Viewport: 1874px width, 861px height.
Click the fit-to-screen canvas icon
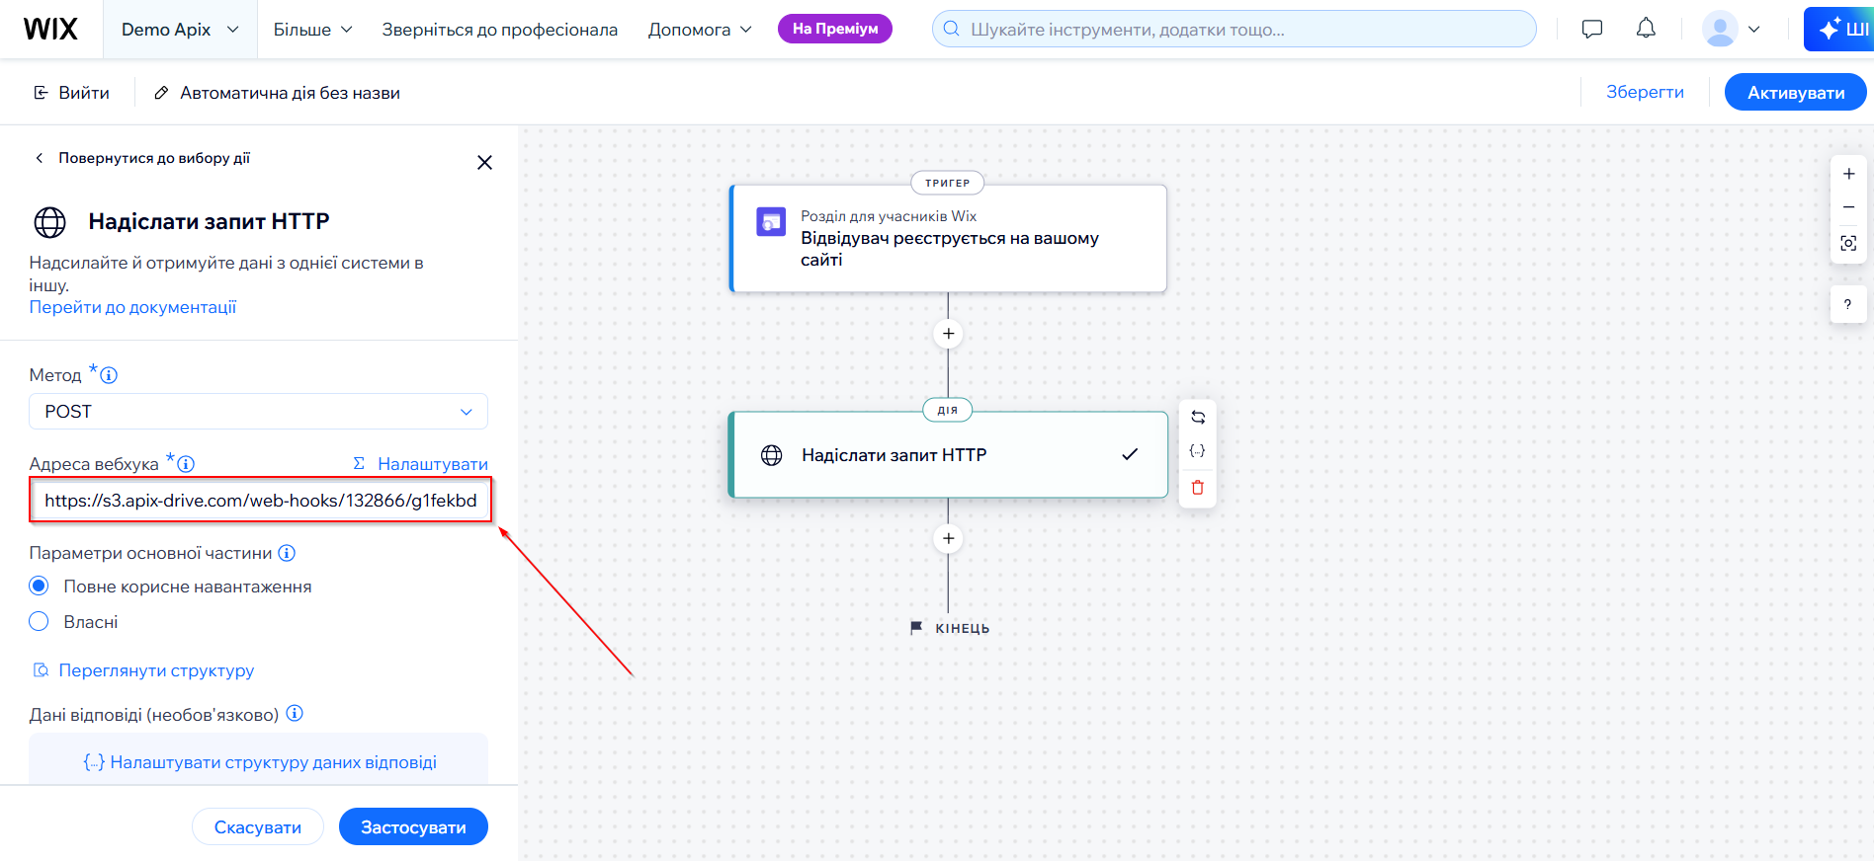pos(1848,243)
